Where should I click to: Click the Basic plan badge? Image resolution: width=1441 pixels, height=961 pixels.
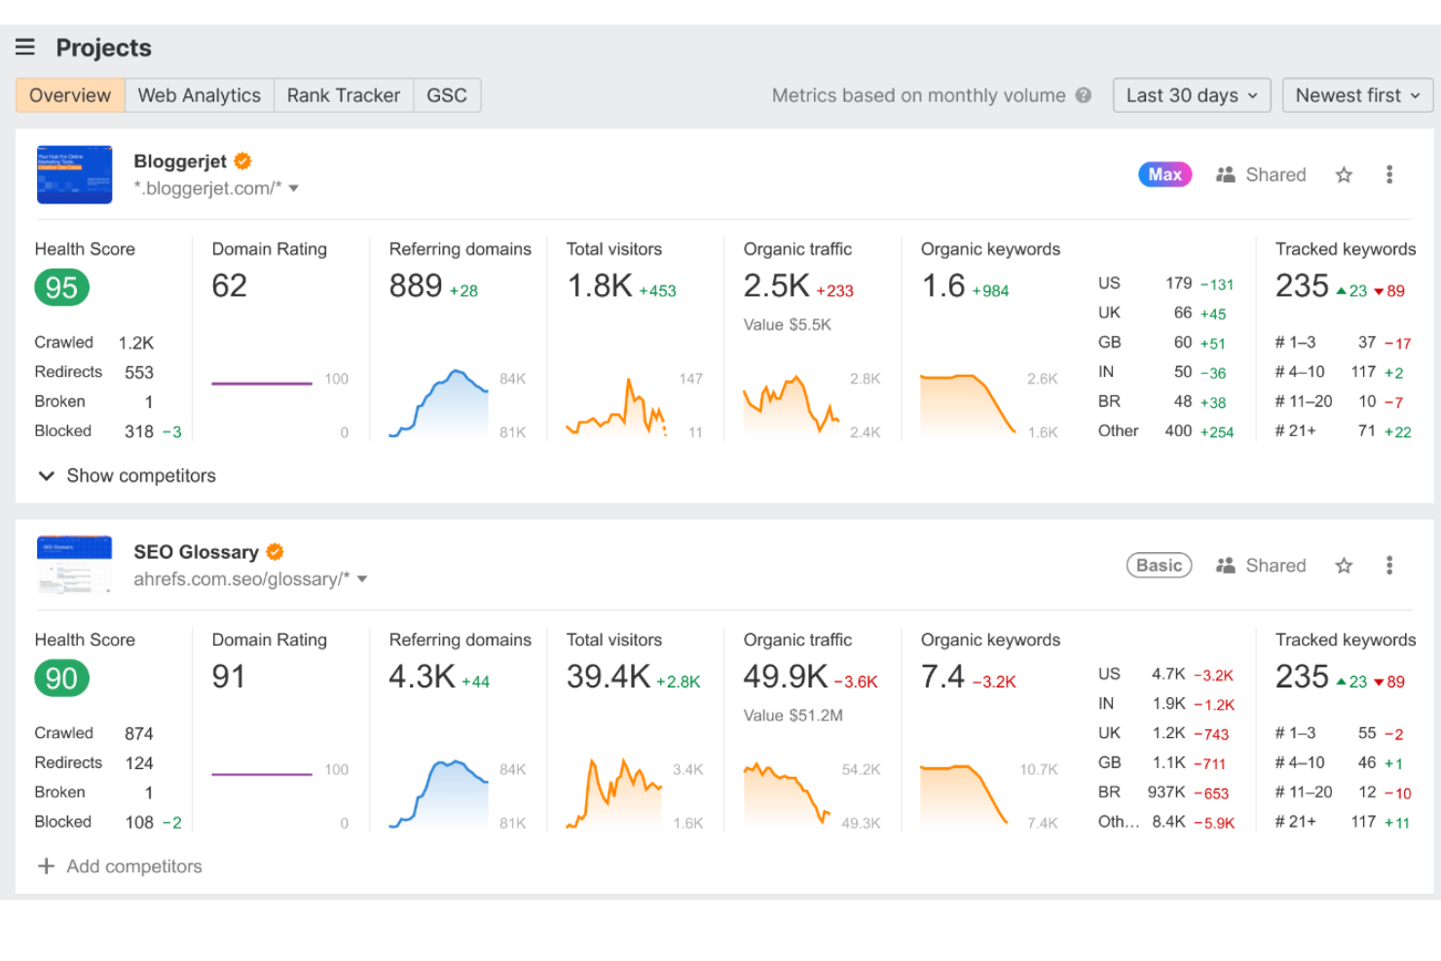click(x=1159, y=566)
